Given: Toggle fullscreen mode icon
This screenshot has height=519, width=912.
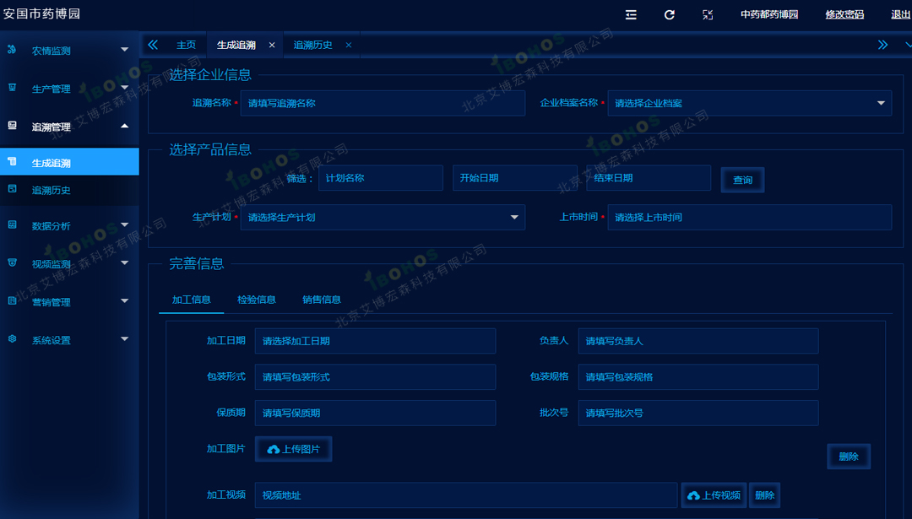Looking at the screenshot, I should tap(708, 14).
